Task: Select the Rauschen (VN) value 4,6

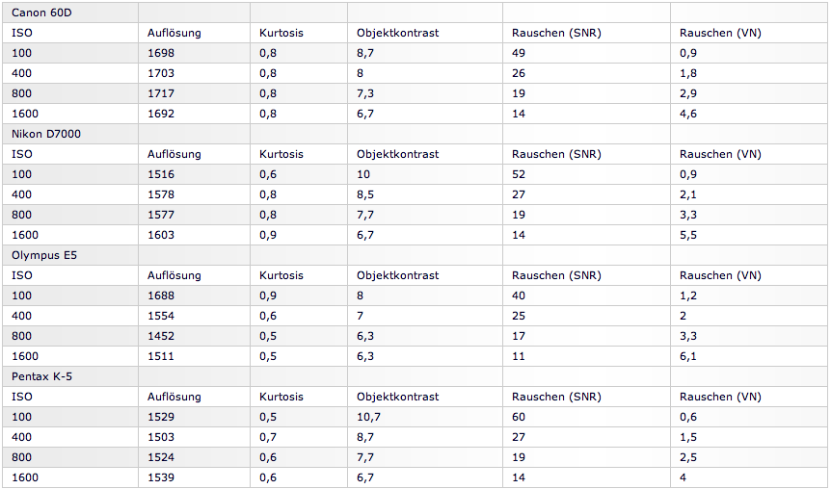Action: 688,114
